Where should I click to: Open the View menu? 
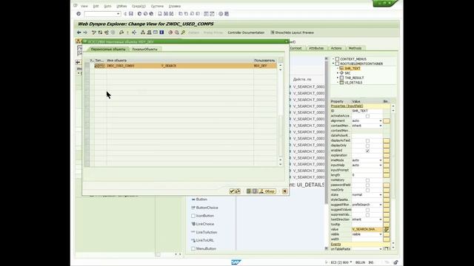84,6
